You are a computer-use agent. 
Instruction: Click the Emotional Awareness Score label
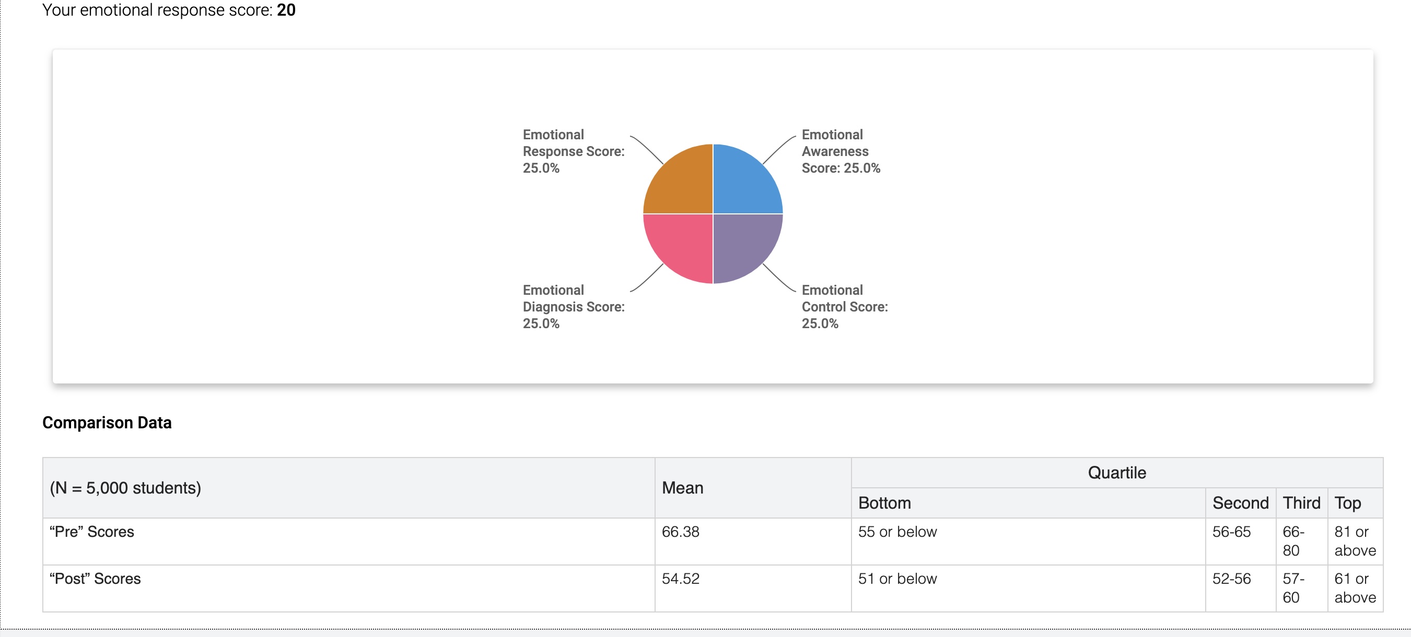coord(840,151)
